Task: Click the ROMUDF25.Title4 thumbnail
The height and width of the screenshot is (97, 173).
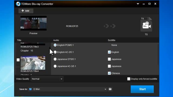Action: 33,63
